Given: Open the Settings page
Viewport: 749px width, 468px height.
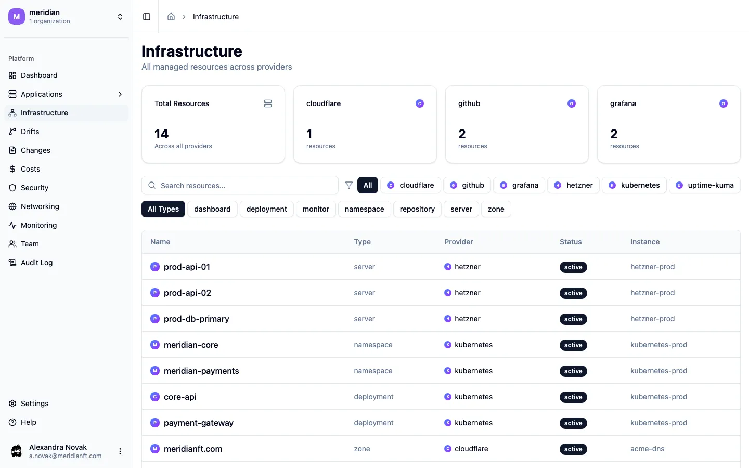Looking at the screenshot, I should click(35, 404).
